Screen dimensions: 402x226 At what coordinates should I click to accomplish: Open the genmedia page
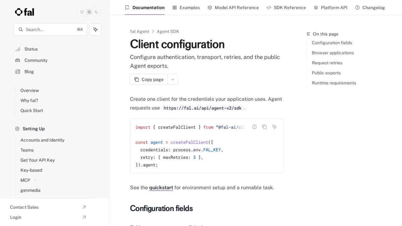click(30, 190)
